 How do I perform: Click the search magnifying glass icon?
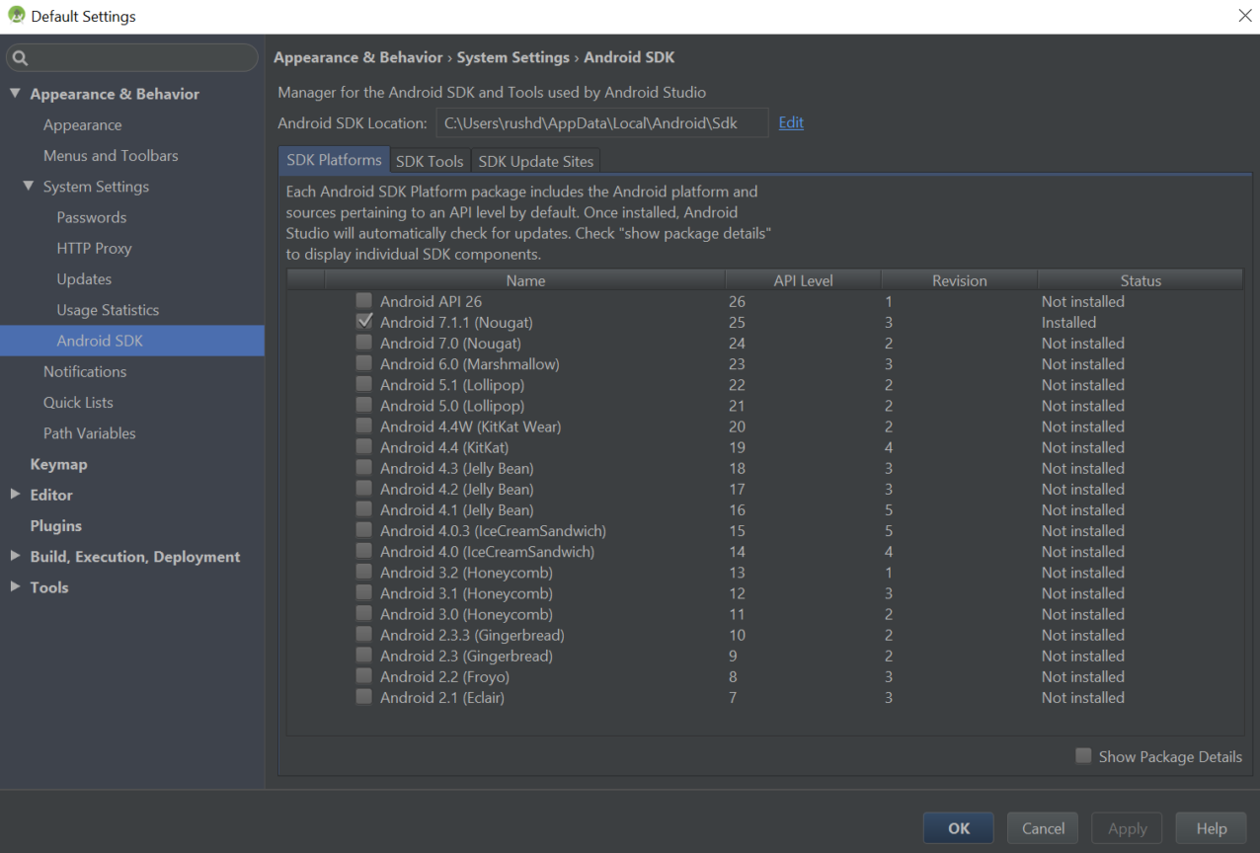point(20,58)
